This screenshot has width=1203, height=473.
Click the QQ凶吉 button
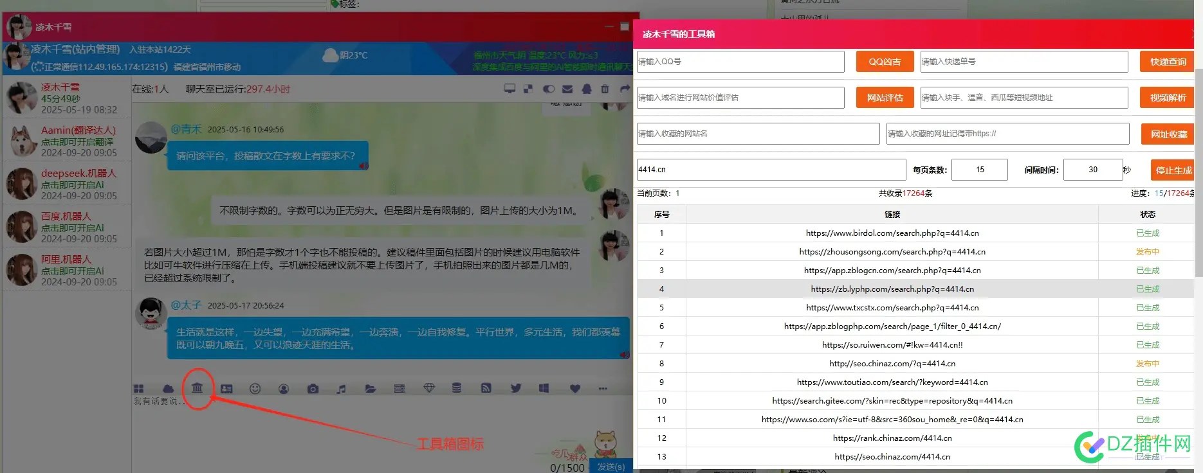885,62
